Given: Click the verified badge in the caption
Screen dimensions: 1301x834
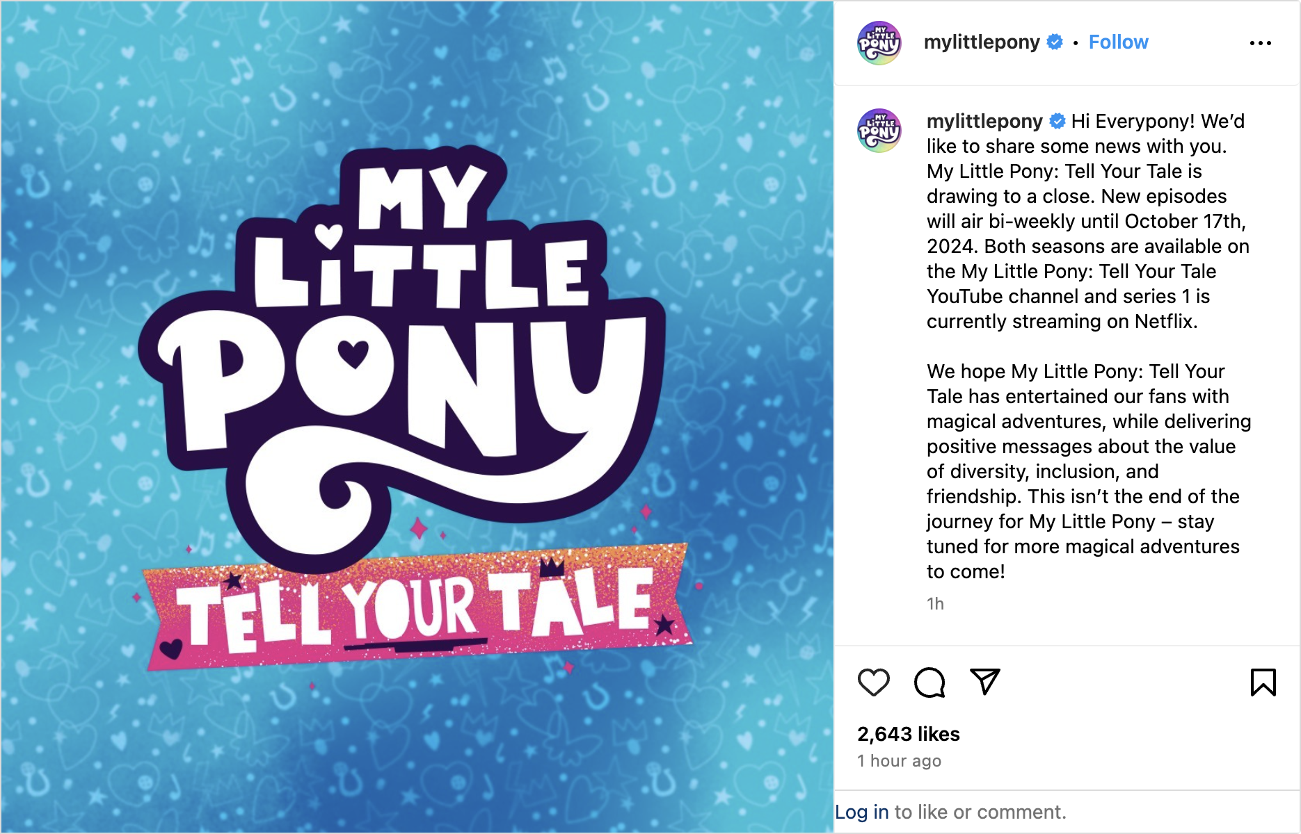Looking at the screenshot, I should (1057, 122).
